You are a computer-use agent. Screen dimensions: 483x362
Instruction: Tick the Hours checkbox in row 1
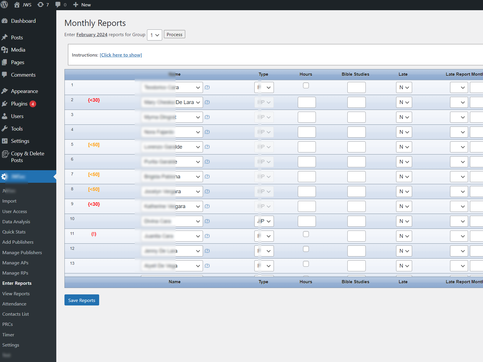point(306,85)
